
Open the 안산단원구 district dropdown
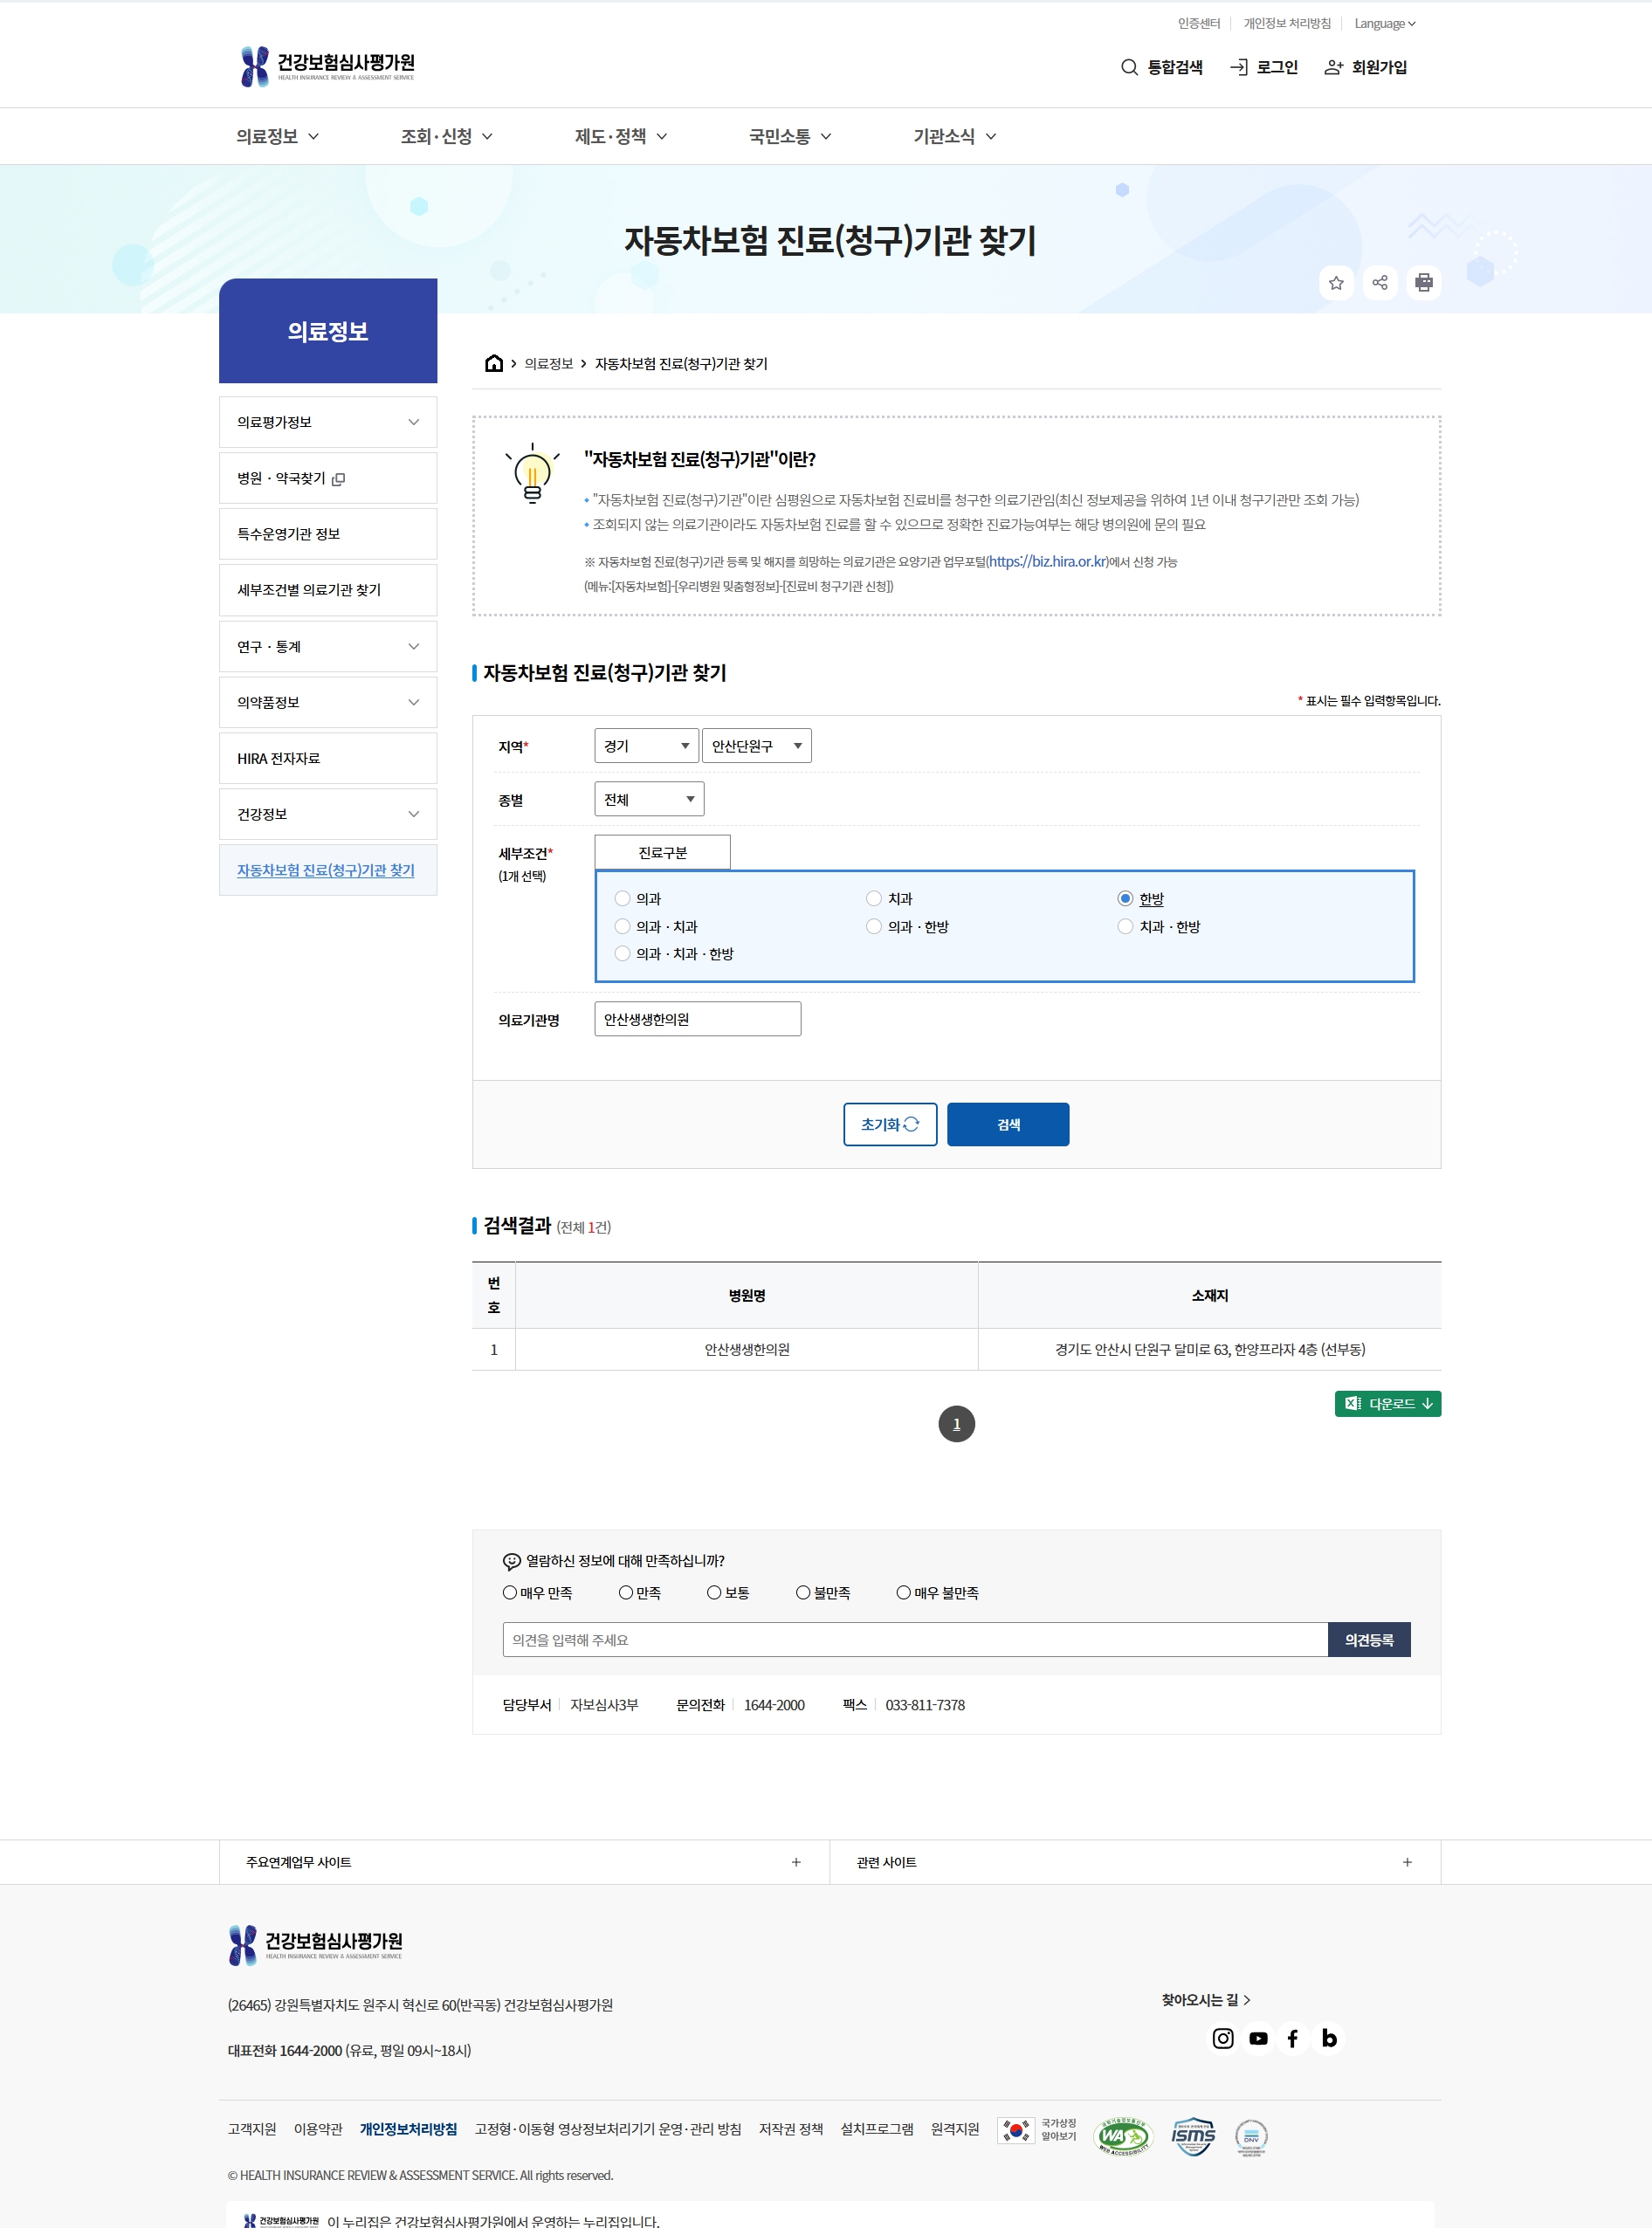pyautogui.click(x=756, y=745)
